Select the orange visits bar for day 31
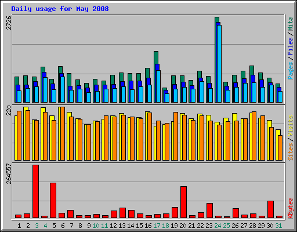The width and height of the screenshot is (297, 232). (x=280, y=148)
